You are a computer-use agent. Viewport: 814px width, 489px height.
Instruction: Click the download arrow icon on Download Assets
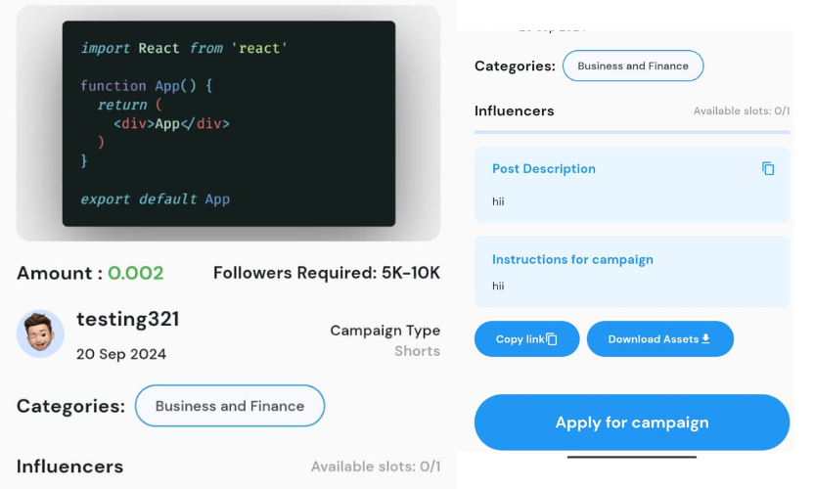[705, 339]
